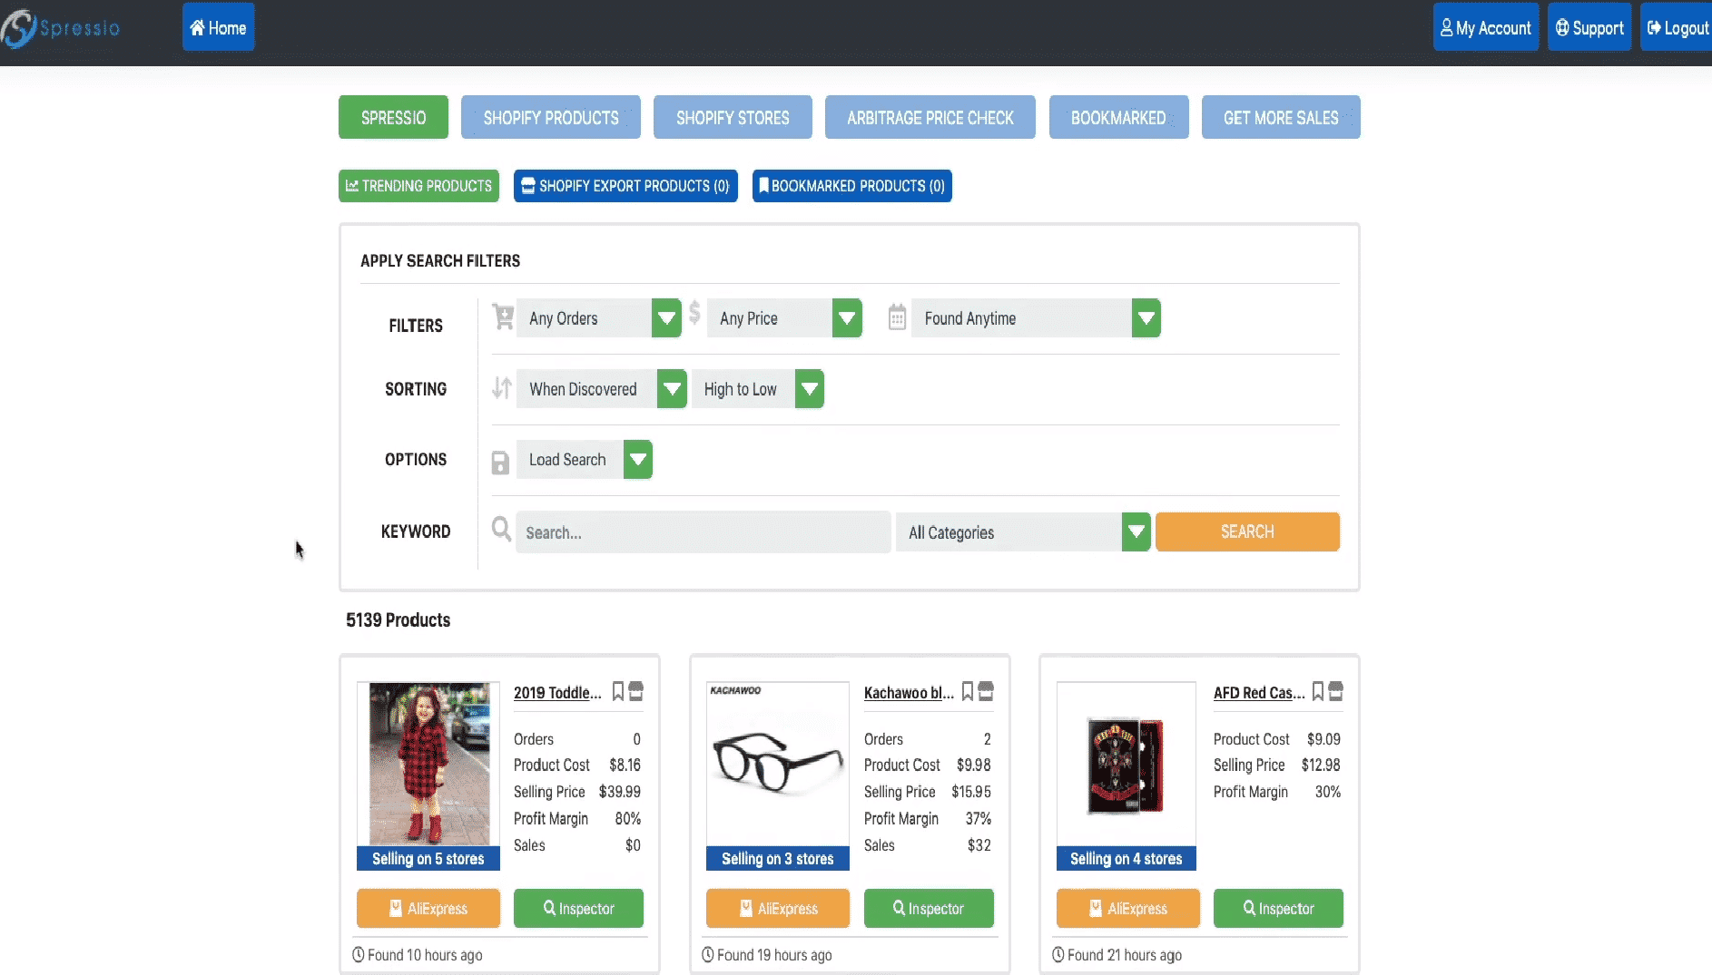Bookmark the Kachawoo bl... product
1712x975 pixels.
(x=968, y=691)
